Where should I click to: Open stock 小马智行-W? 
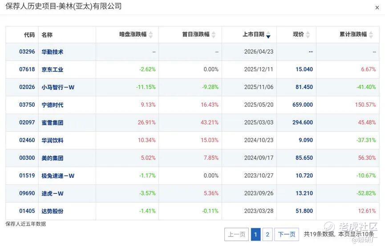(x=58, y=87)
